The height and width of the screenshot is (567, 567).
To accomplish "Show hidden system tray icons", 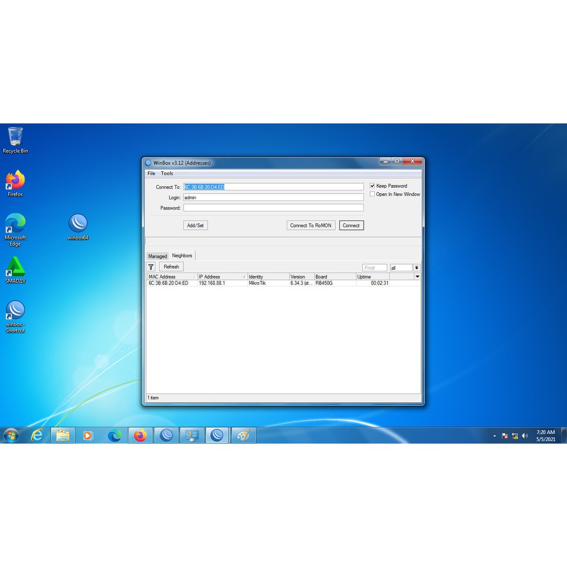I will [494, 436].
